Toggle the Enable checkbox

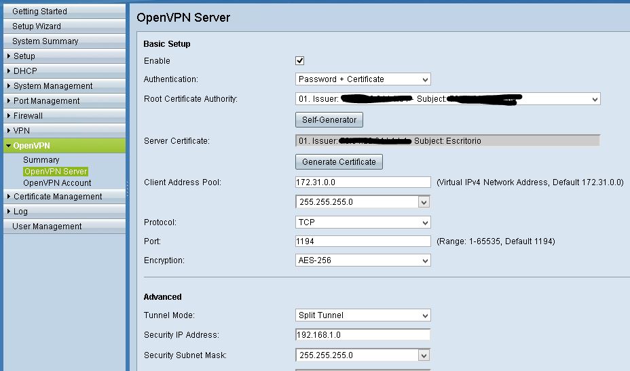tap(300, 60)
